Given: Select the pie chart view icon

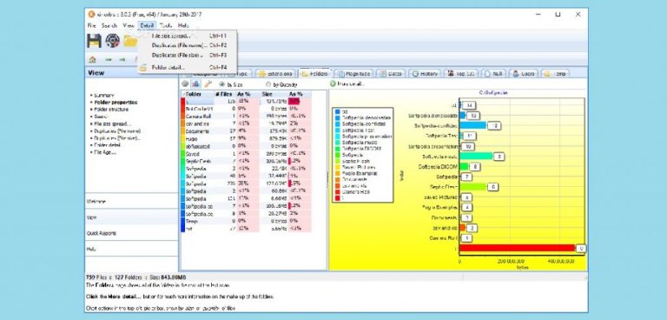Looking at the screenshot, I should click(186, 84).
